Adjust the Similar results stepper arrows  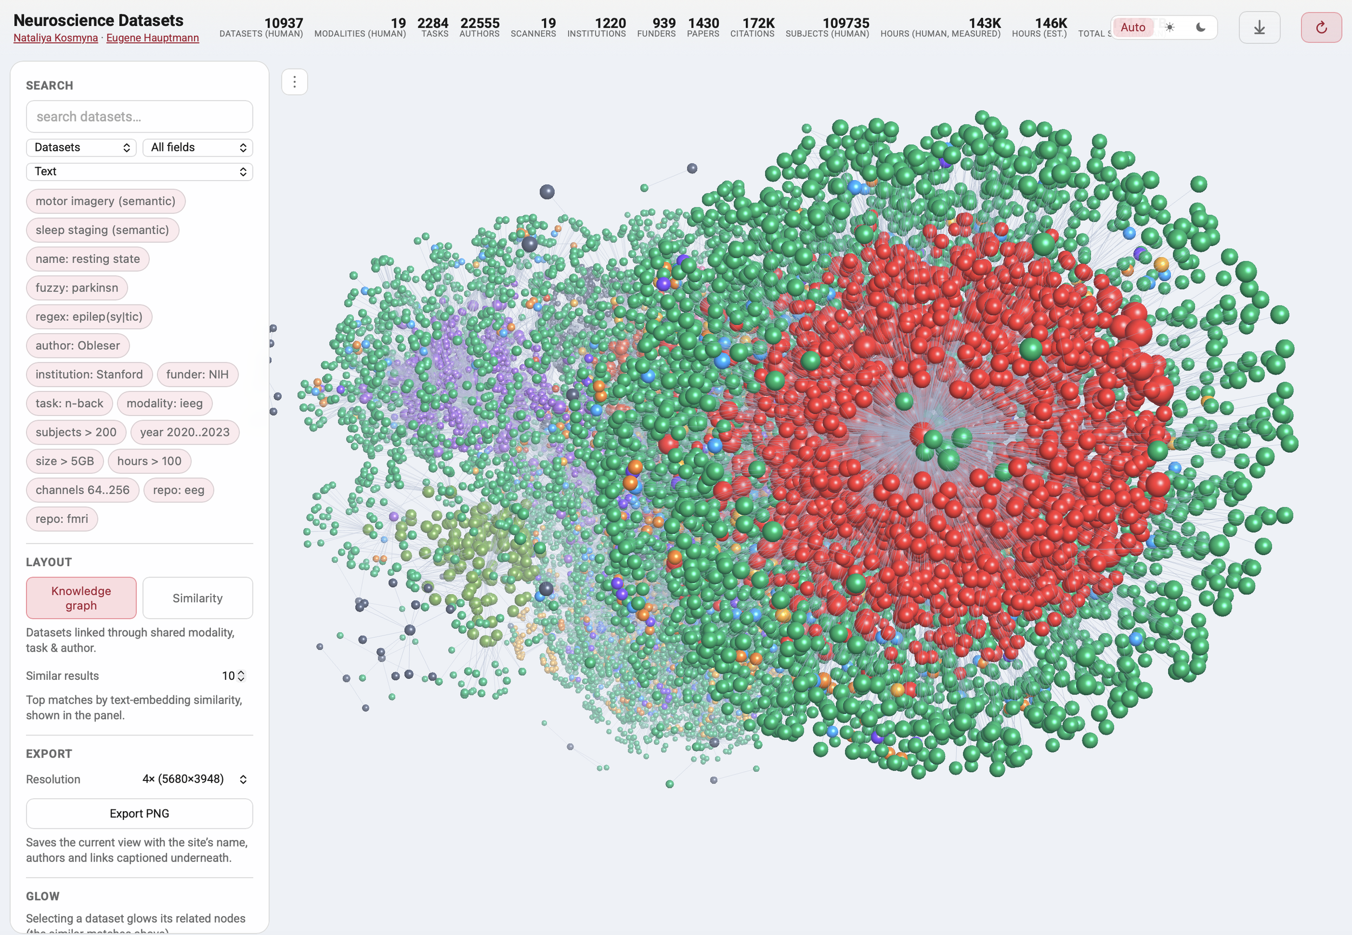point(241,676)
